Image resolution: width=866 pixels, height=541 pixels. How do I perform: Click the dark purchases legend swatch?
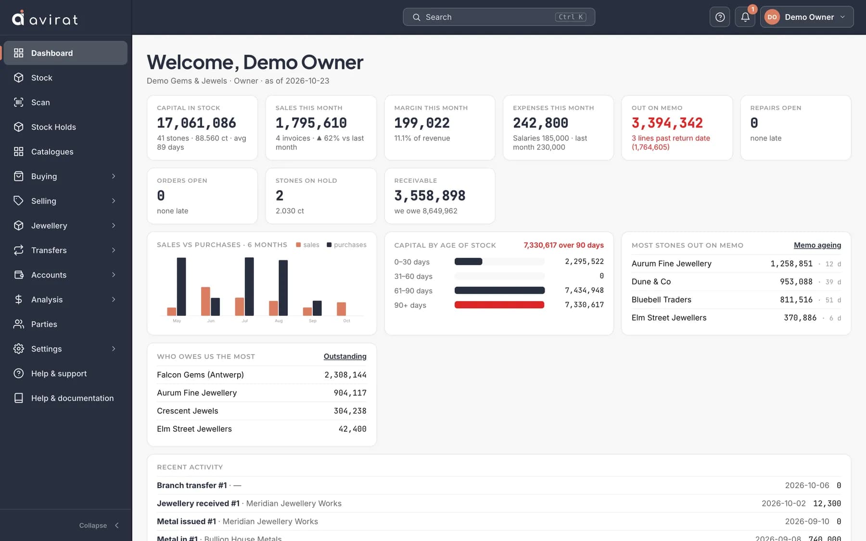click(x=329, y=245)
